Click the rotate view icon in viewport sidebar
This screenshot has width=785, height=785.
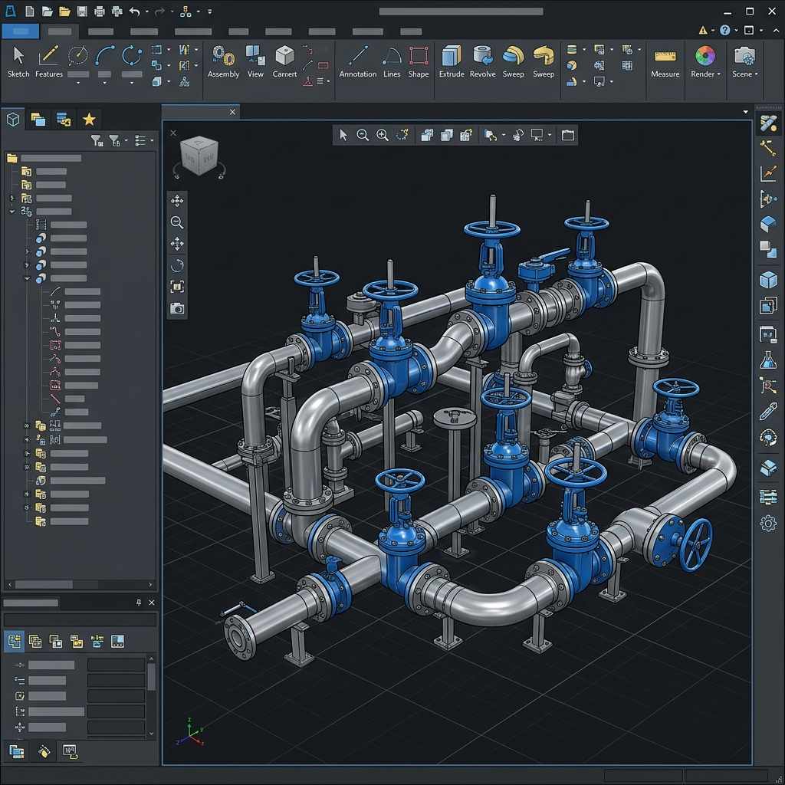coord(177,264)
